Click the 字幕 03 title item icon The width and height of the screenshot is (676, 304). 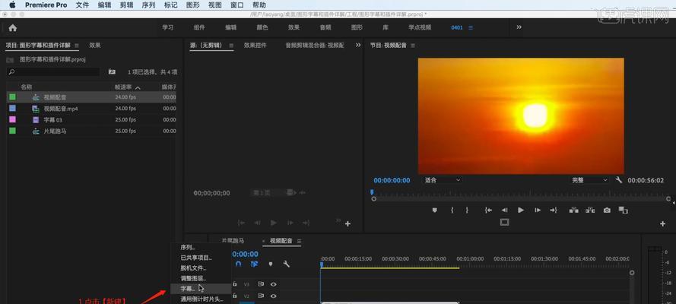point(36,120)
